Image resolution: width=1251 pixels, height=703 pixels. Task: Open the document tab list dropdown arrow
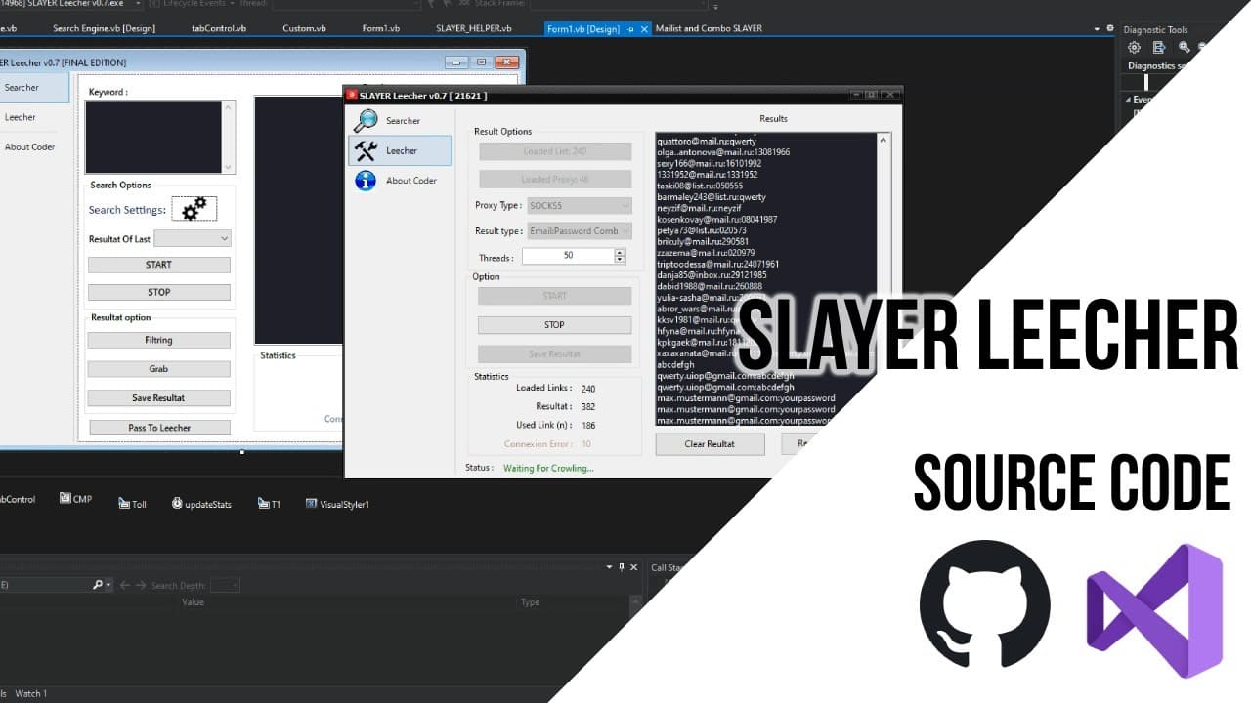(x=1097, y=28)
